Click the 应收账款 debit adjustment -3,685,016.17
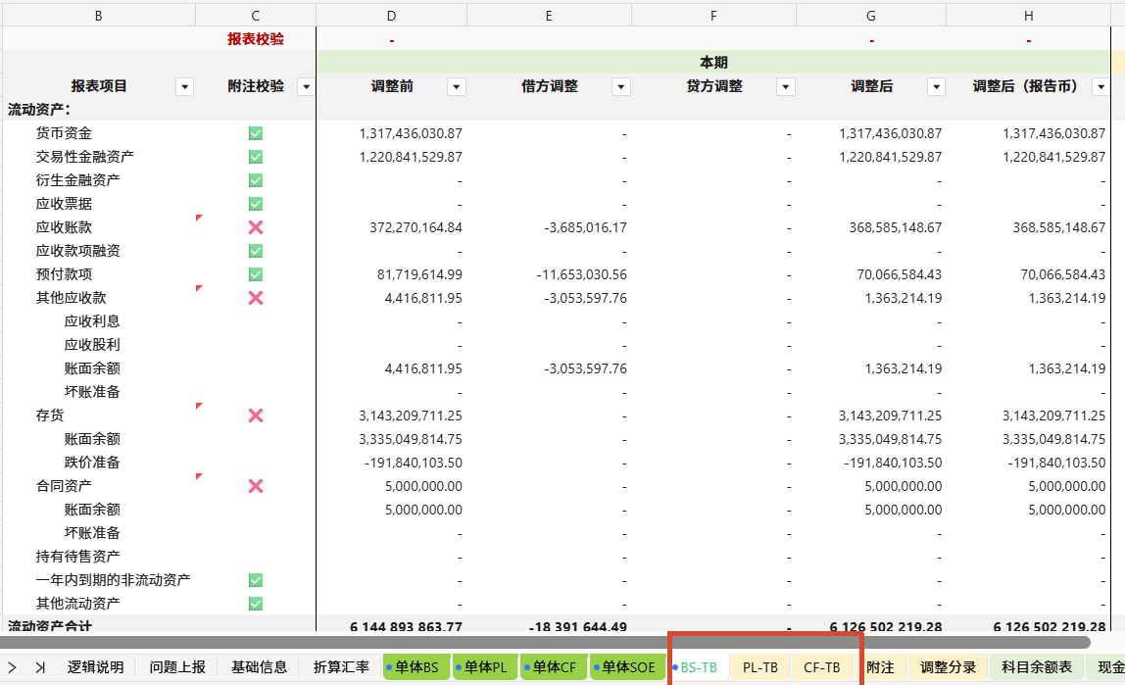This screenshot has height=685, width=1125. 549,227
